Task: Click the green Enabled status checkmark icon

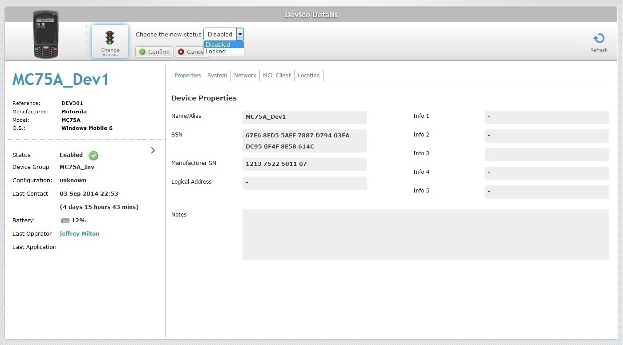Action: 93,155
